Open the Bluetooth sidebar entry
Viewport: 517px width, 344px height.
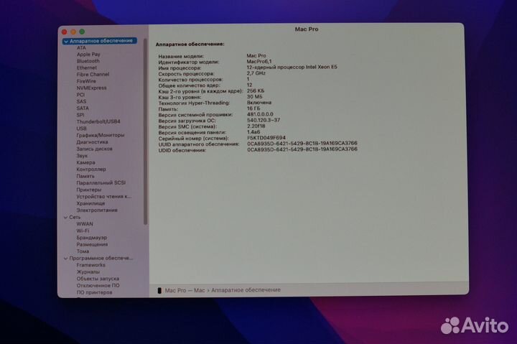coord(88,61)
